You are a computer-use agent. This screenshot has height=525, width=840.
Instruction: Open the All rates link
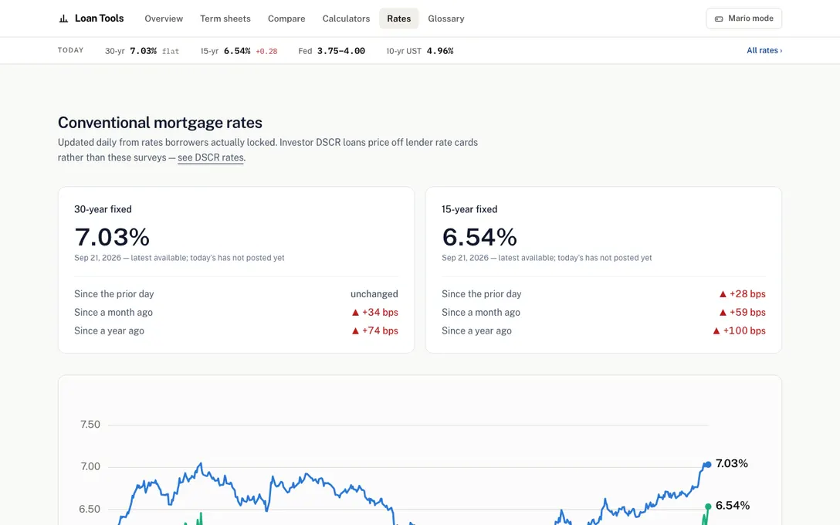click(764, 50)
